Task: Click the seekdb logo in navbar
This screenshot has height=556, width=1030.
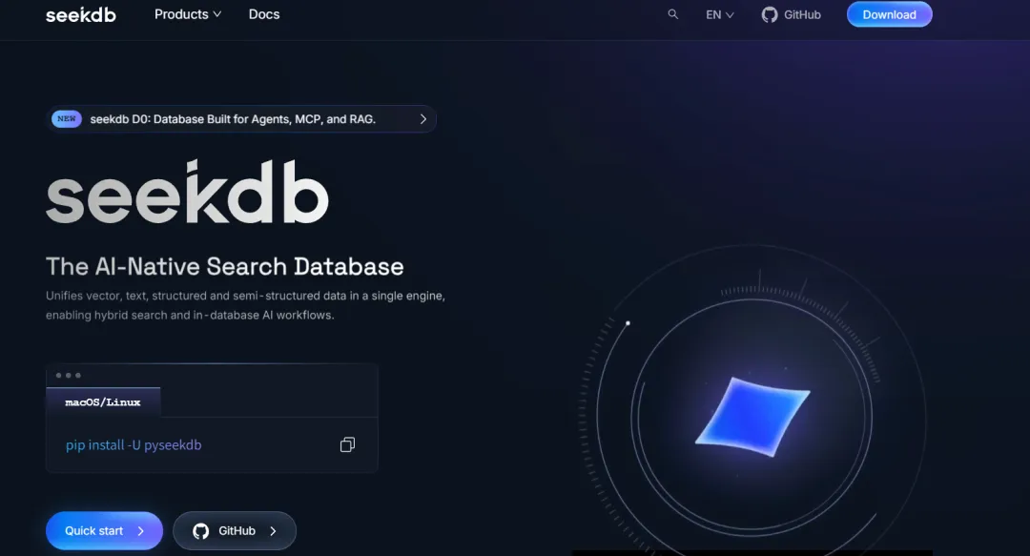Action: click(x=81, y=14)
